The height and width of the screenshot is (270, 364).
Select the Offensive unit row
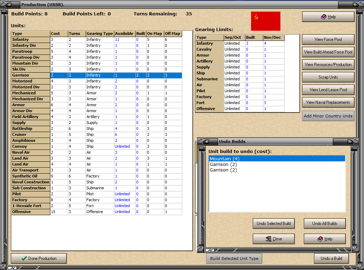click(97, 212)
